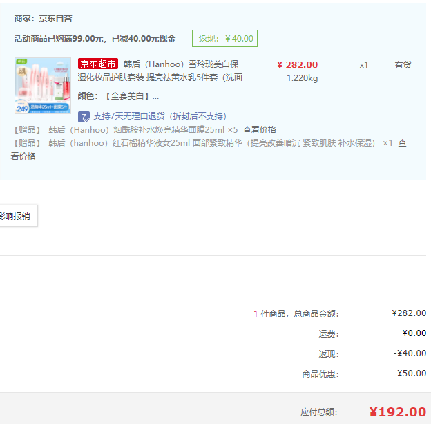
Task: Click the 返现：¥40.00 green tag
Action: point(224,39)
